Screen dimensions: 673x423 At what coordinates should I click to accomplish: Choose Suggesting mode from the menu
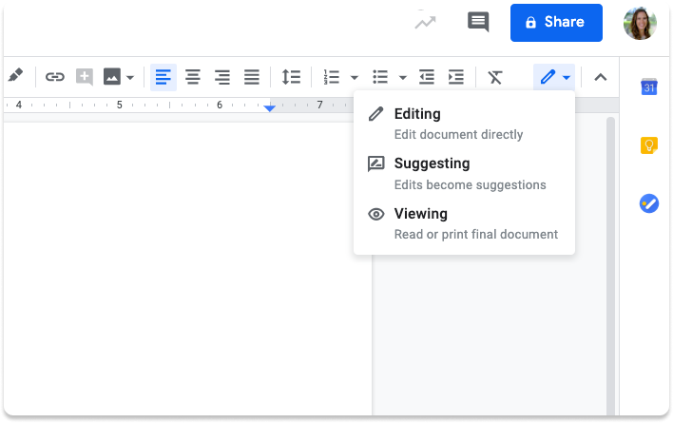coord(464,174)
